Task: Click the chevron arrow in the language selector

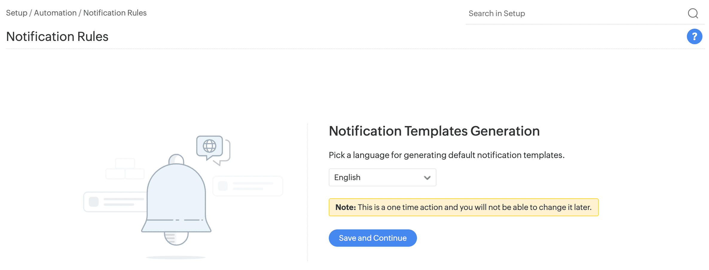Action: click(x=427, y=178)
